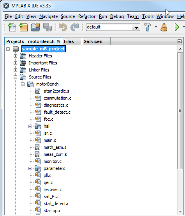Viewport: 185px width, 216px height.
Task: Click the Undo arrow icon
Action: click(63, 27)
